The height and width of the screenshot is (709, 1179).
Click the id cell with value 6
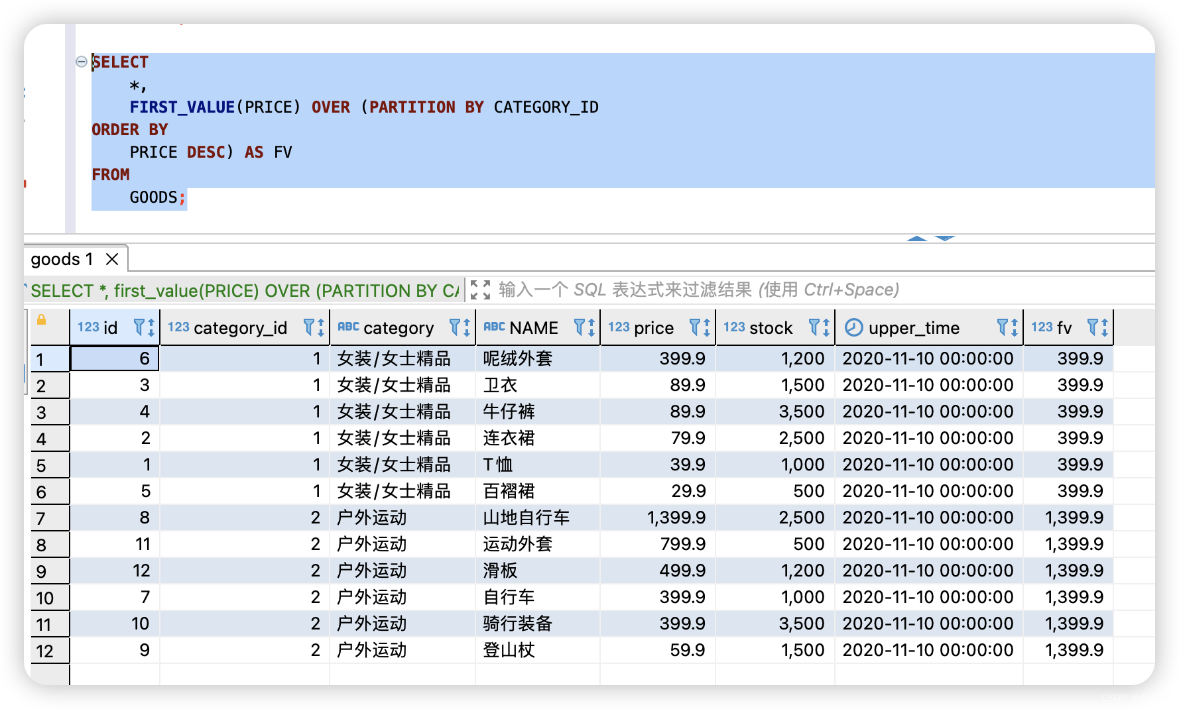pyautogui.click(x=115, y=358)
